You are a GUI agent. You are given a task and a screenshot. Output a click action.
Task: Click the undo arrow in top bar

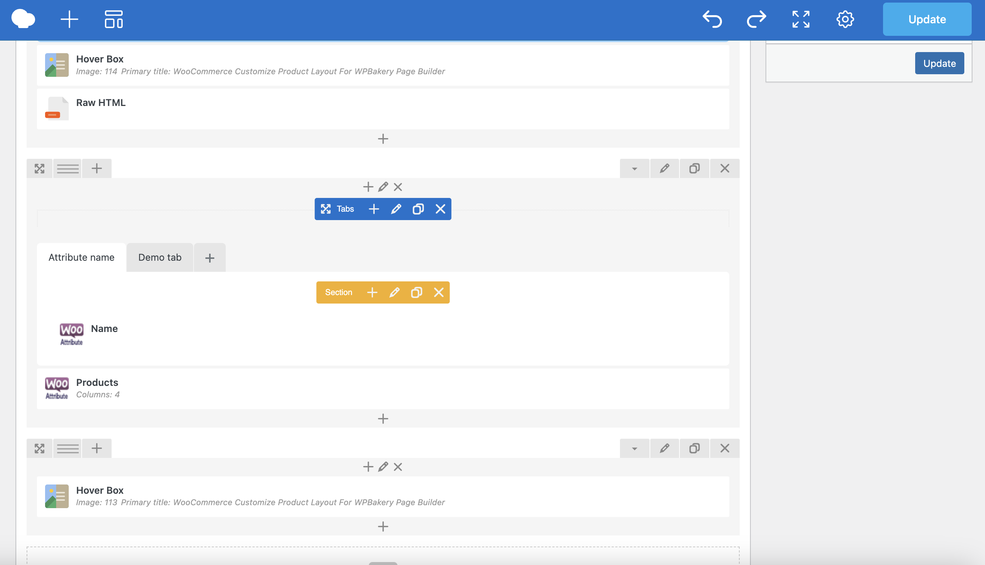point(712,20)
